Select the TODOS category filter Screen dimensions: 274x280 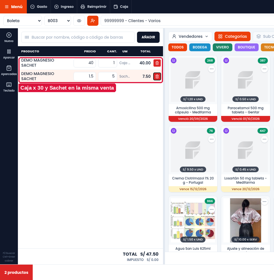click(178, 47)
